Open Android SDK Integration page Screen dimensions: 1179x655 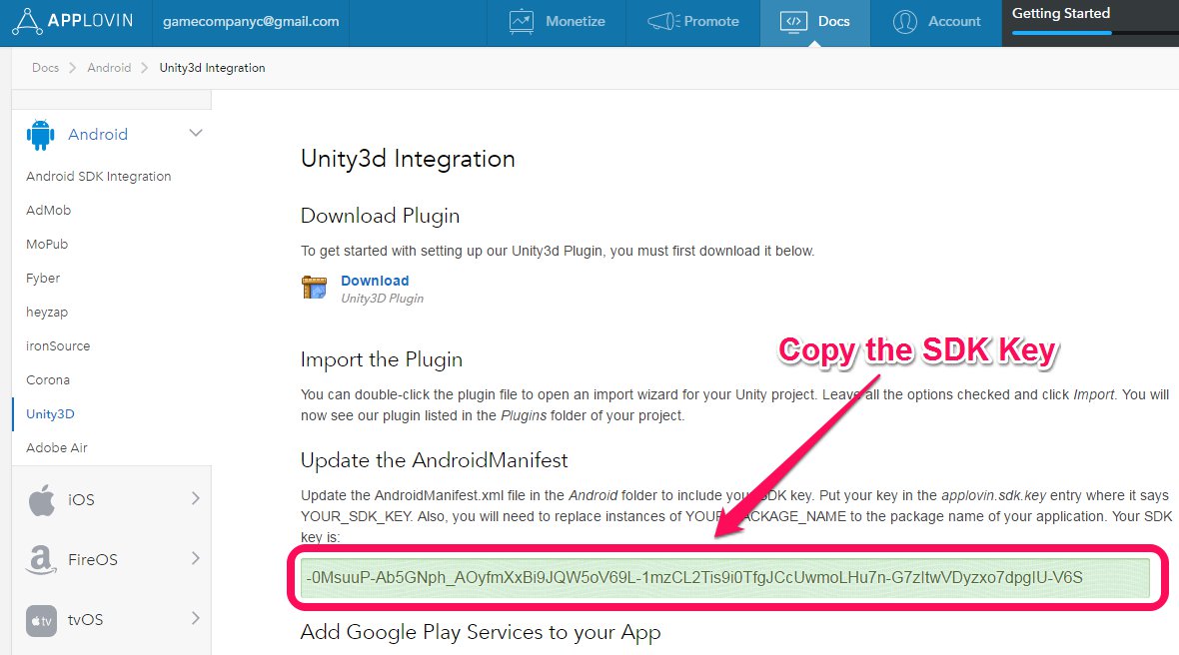[99, 176]
